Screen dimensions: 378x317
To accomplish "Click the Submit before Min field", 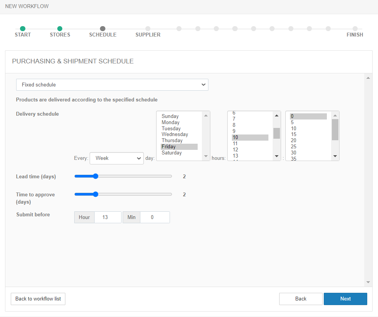I will tap(155, 217).
